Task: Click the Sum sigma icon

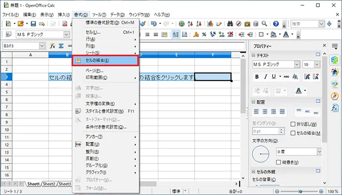Action: tap(61, 46)
